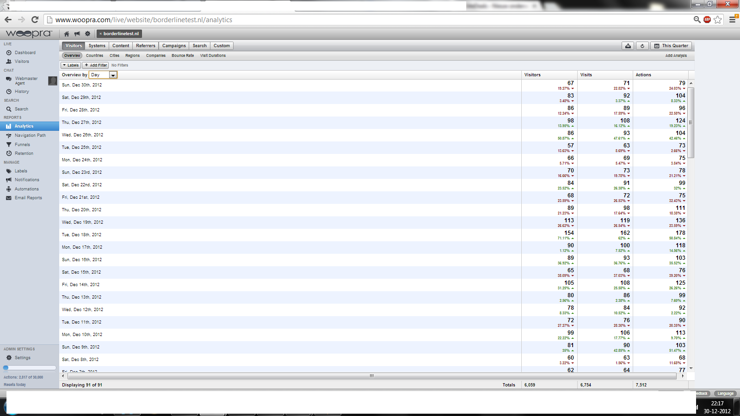This screenshot has height=416, width=740.
Task: Switch to the Custom tab
Action: 222,46
